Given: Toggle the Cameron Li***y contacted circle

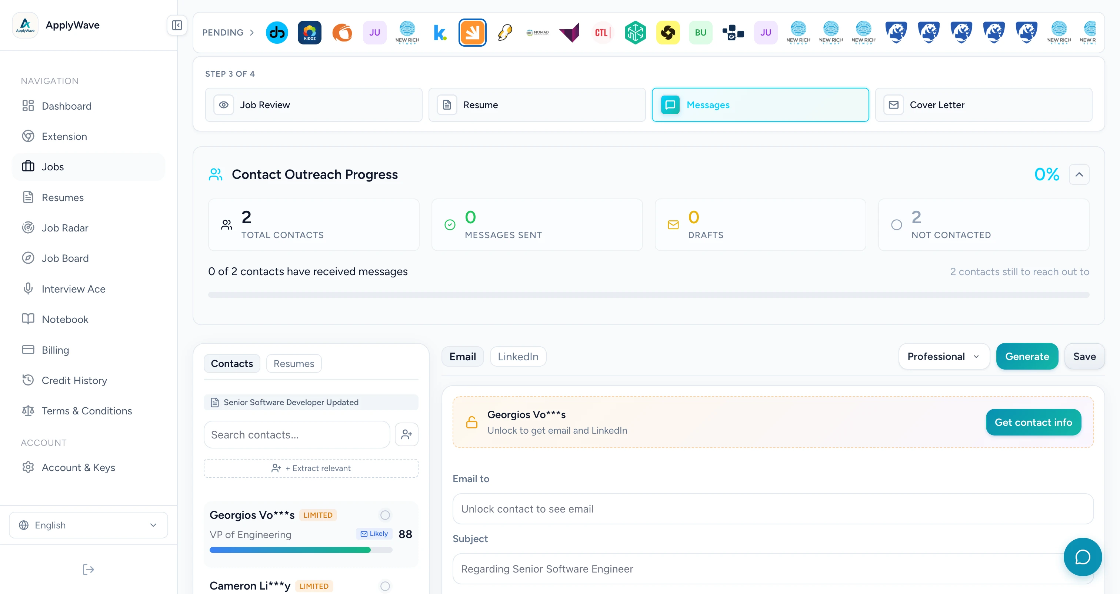Looking at the screenshot, I should [x=385, y=586].
